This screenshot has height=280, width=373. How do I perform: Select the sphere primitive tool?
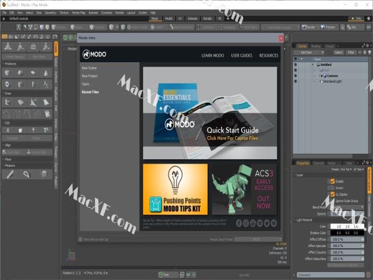click(x=21, y=73)
